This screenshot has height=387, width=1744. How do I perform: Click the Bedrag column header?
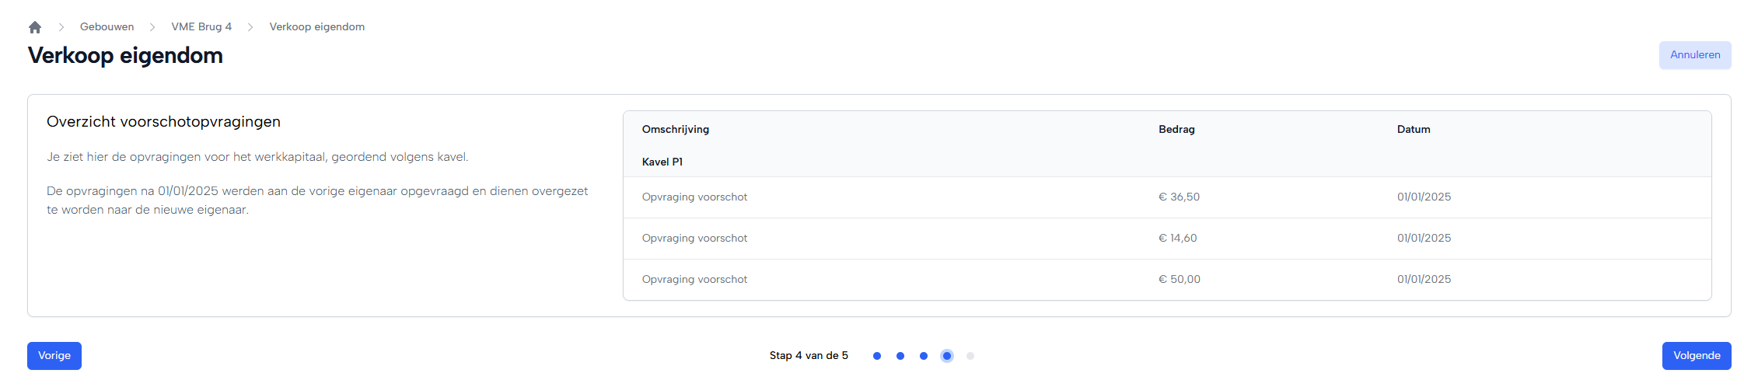1176,130
